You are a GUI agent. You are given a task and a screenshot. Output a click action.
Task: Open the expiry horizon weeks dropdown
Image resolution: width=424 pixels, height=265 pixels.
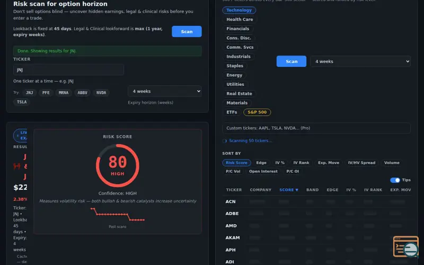tap(165, 91)
